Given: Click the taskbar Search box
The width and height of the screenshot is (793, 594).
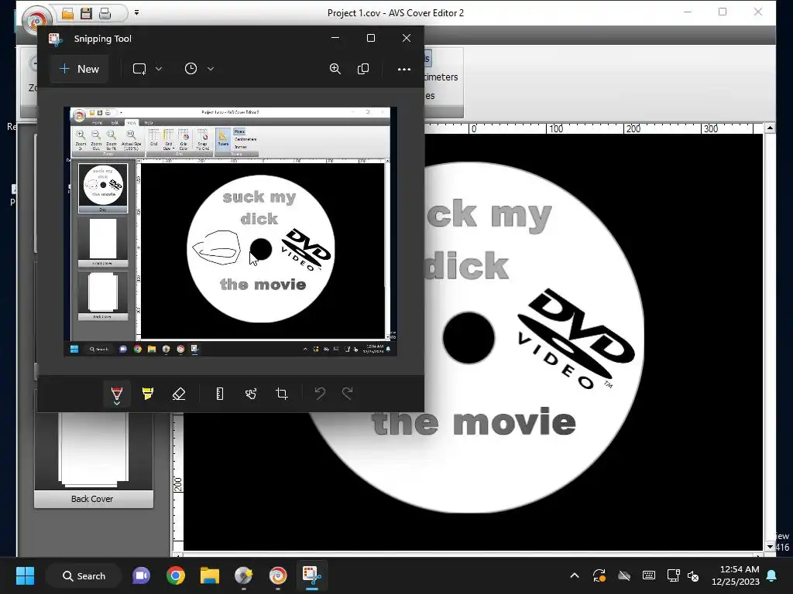Looking at the screenshot, I should click(x=84, y=575).
